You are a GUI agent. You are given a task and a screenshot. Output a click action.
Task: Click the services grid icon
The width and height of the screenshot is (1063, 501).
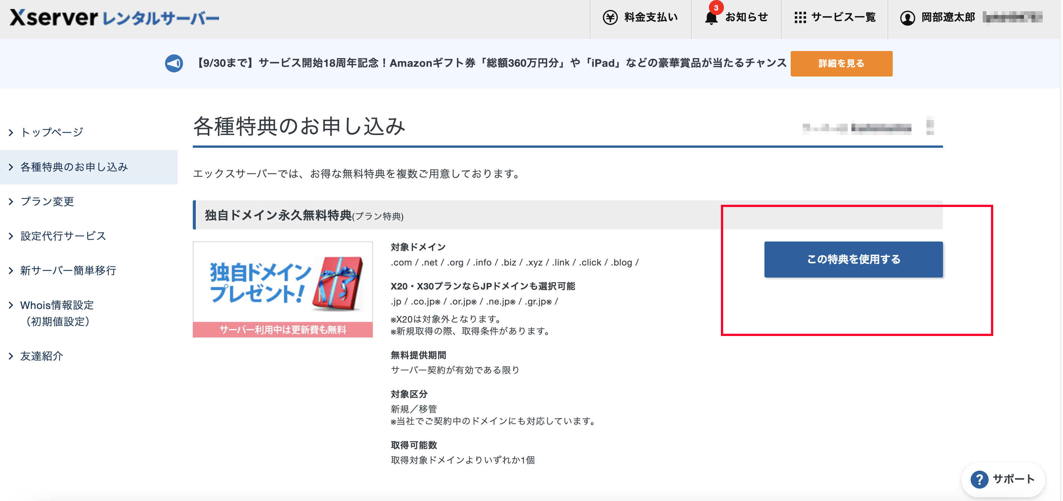[x=800, y=17]
